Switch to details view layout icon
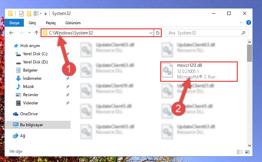 (240, 152)
